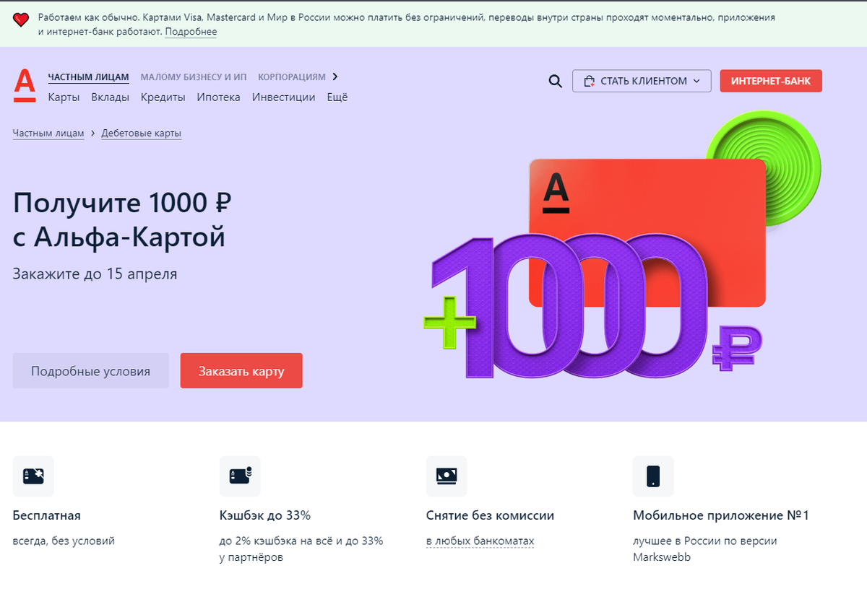Click the free card feature icon

coord(33,476)
